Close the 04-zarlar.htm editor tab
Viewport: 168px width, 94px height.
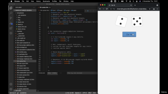click(50, 7)
